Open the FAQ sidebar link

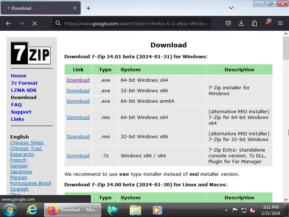pos(16,105)
